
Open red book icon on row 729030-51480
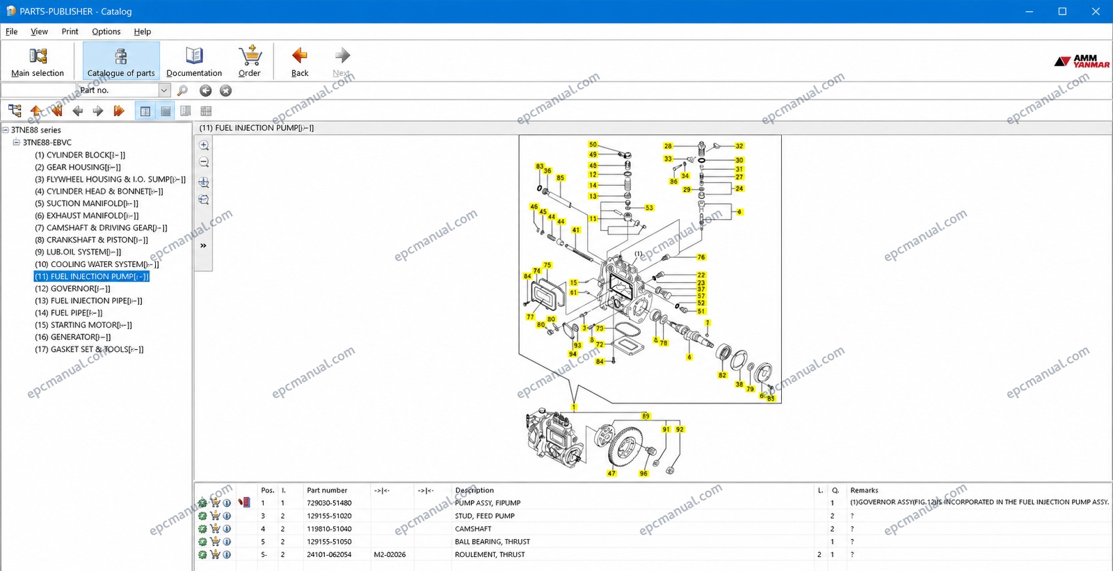click(x=244, y=502)
